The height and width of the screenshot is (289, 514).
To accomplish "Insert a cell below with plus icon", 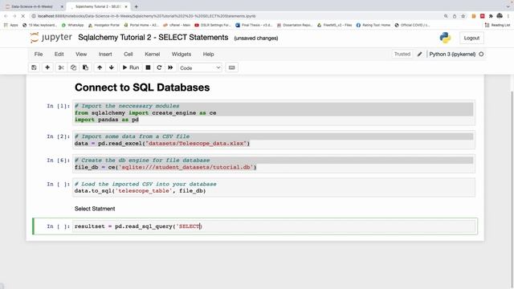I will pos(47,67).
